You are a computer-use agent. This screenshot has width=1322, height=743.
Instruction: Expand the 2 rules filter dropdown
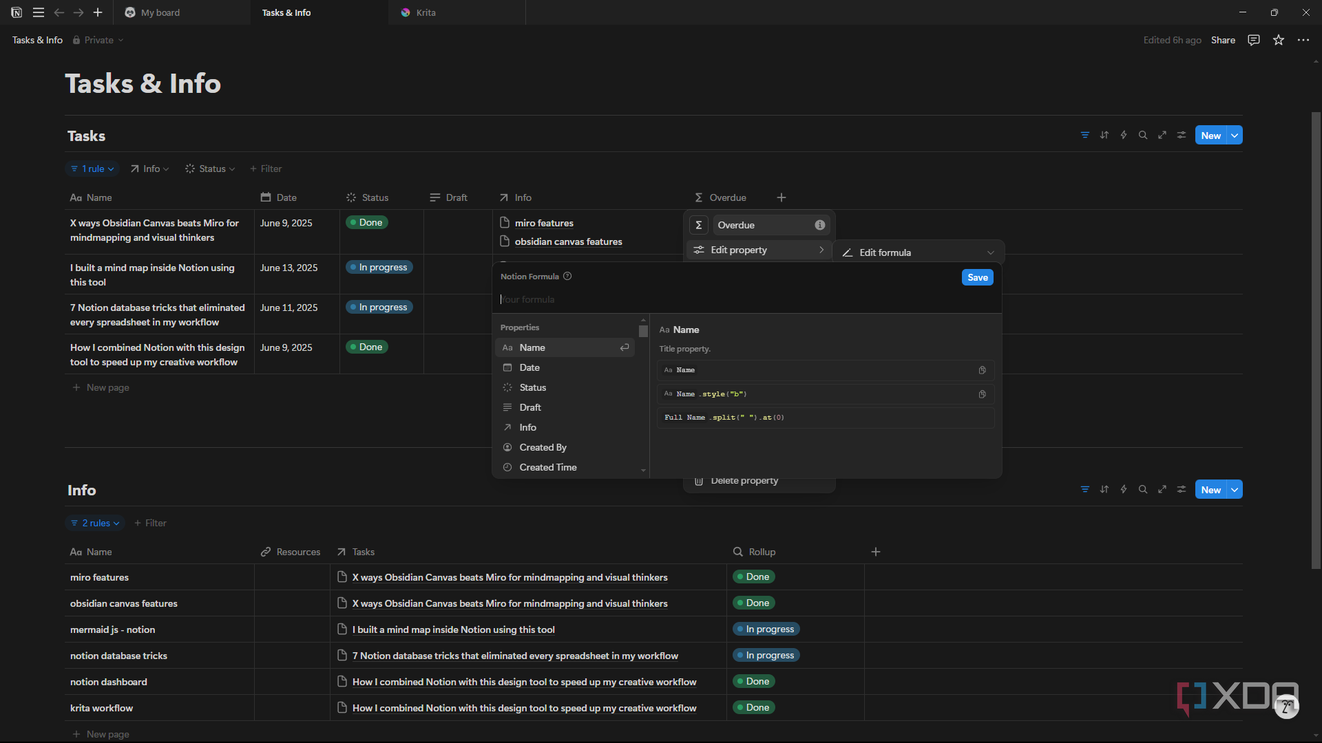tap(95, 523)
